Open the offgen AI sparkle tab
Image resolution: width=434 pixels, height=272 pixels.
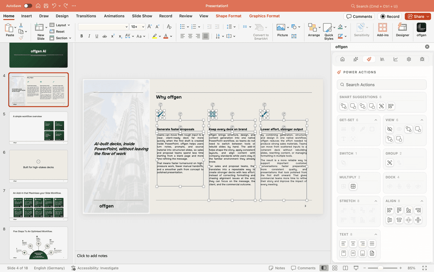pyautogui.click(x=356, y=59)
